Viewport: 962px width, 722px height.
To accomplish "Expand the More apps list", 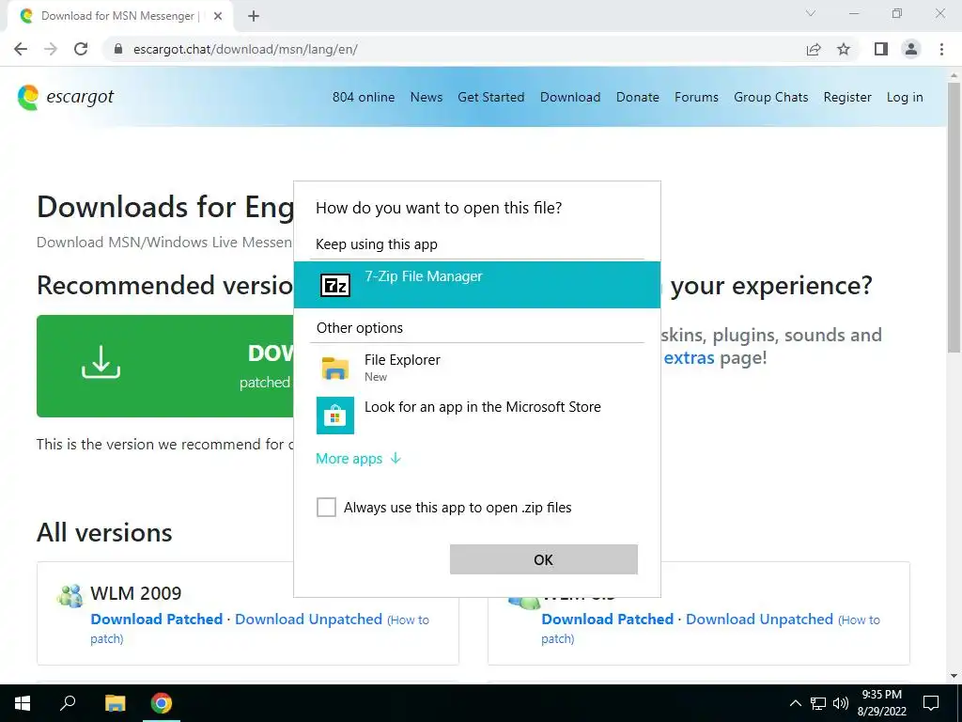I will [358, 459].
